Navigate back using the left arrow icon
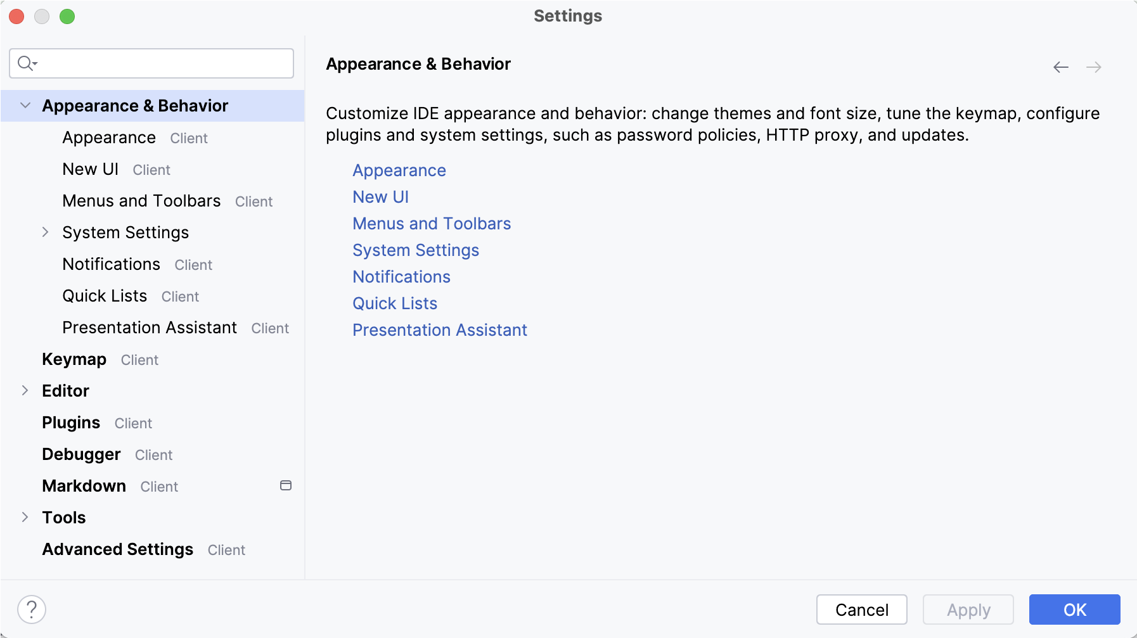 coord(1061,67)
